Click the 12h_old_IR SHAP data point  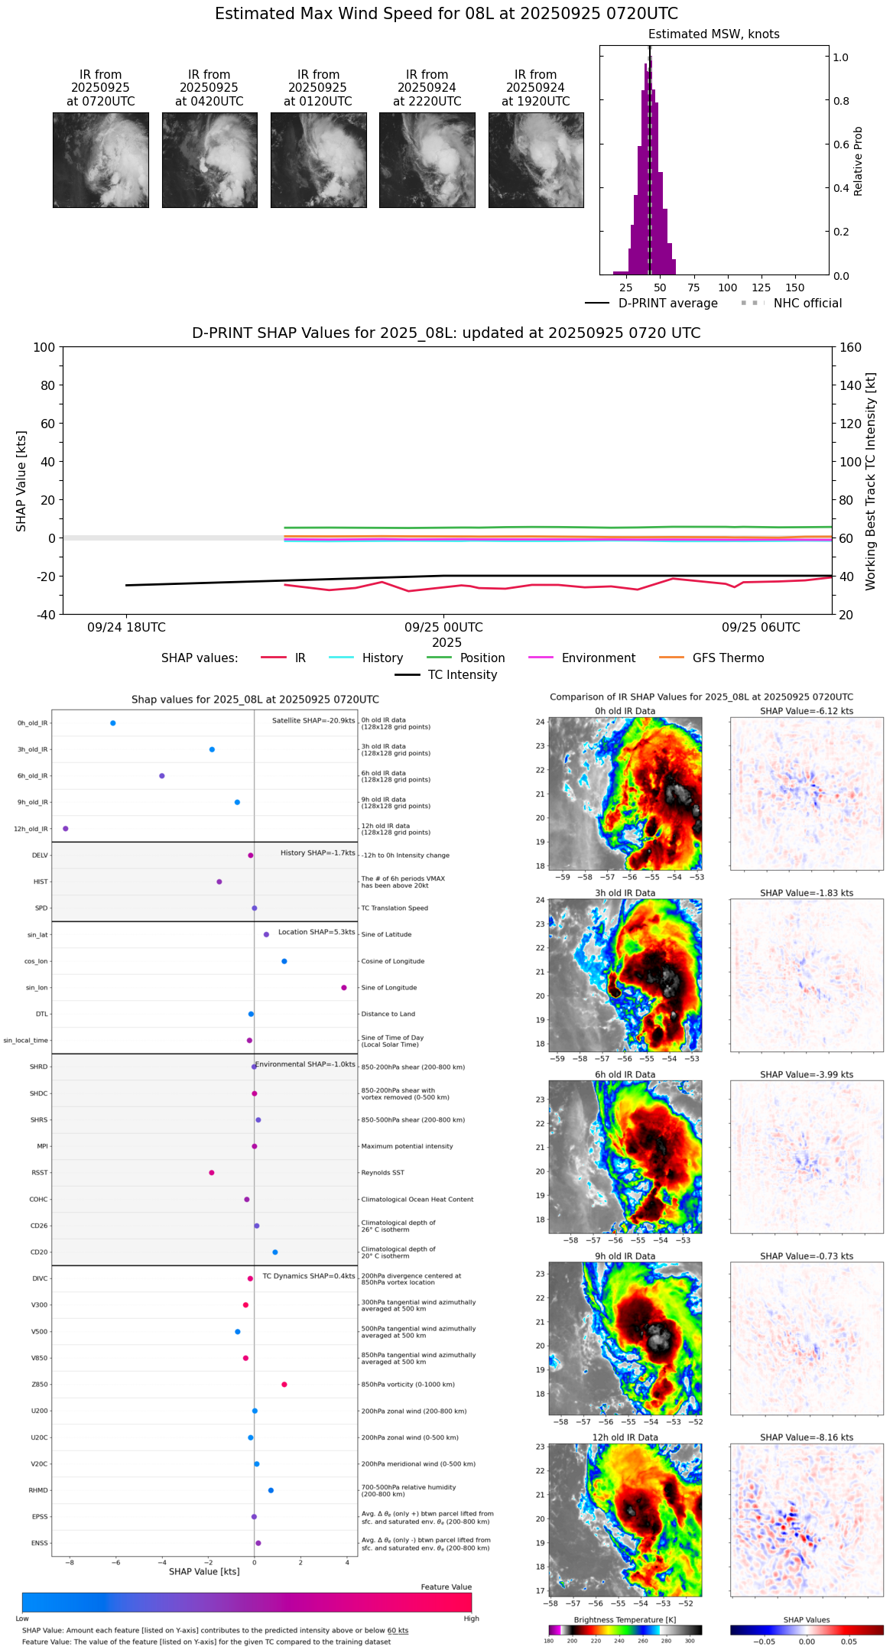66,828
